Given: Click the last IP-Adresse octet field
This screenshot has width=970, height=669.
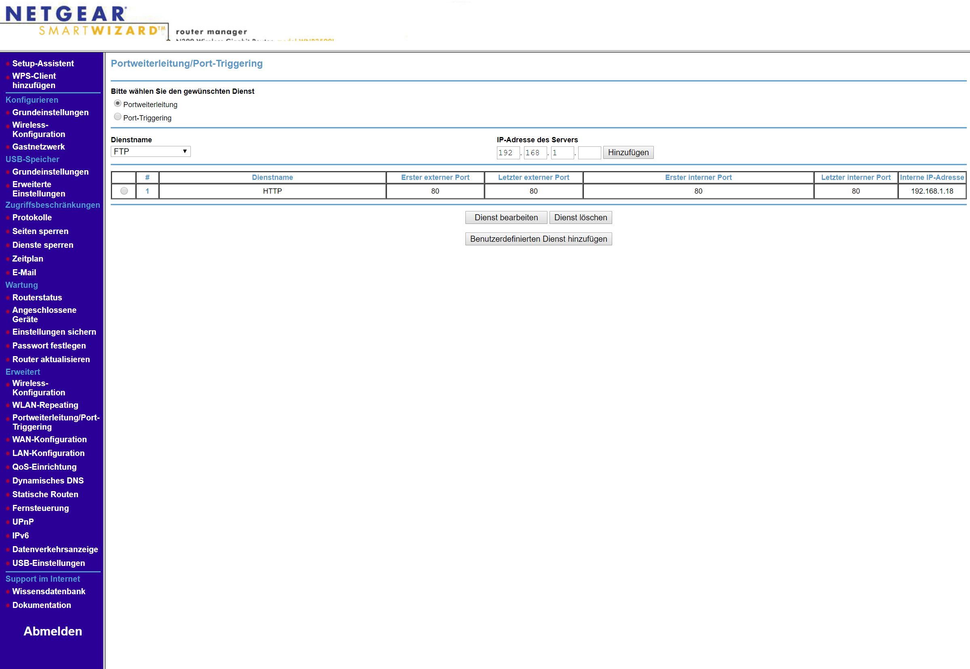Looking at the screenshot, I should point(589,152).
